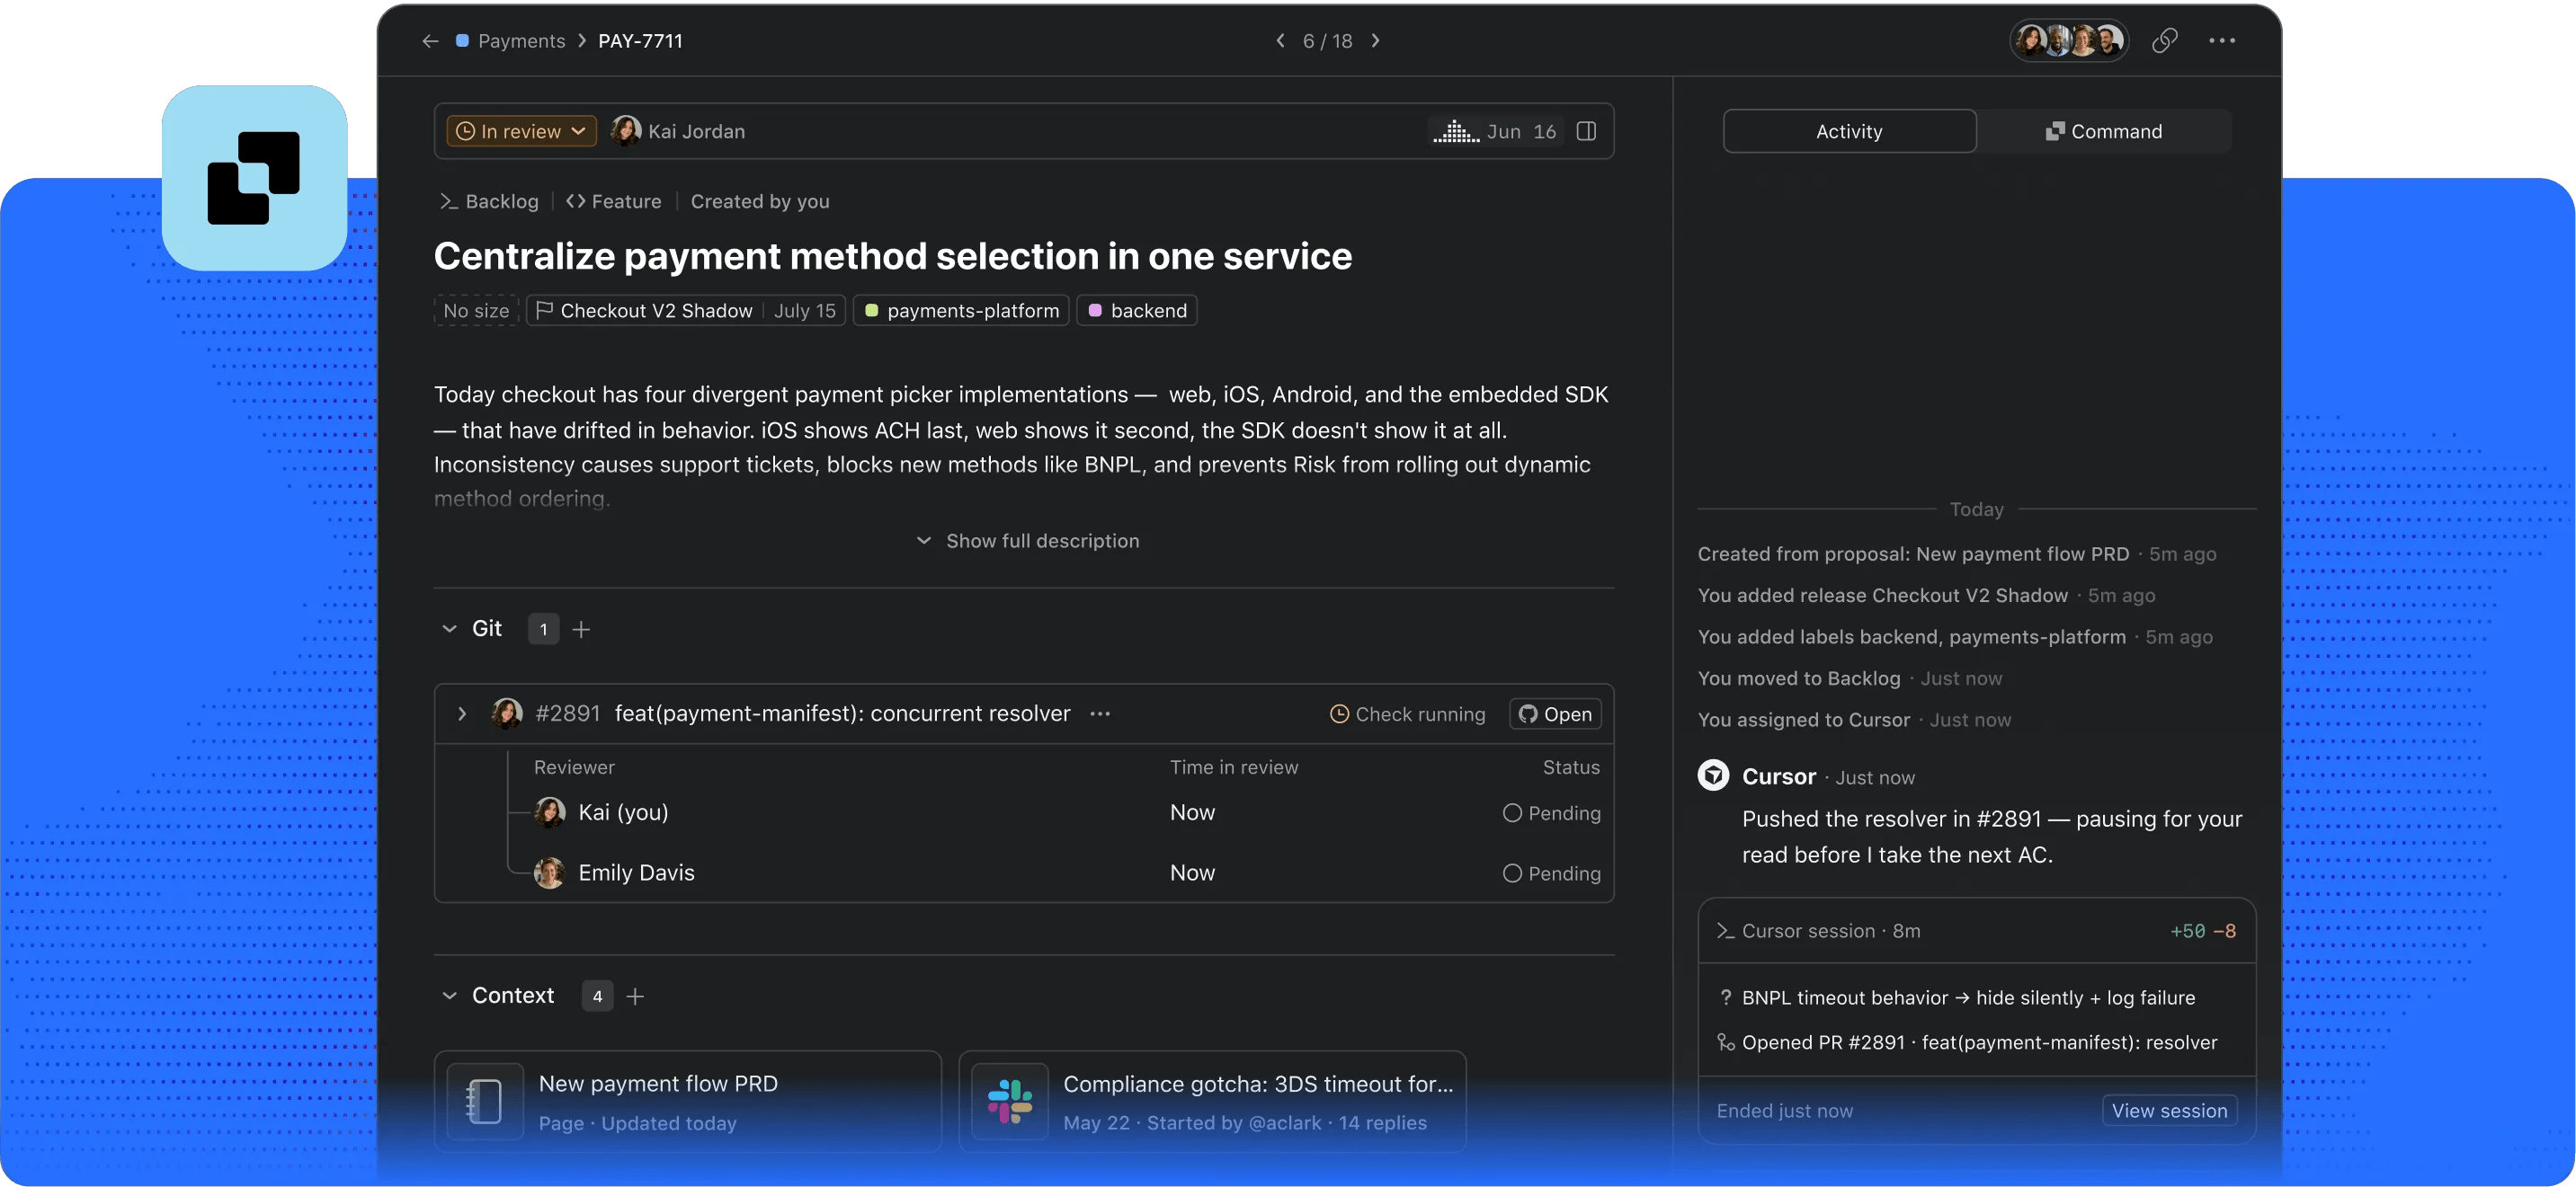Click Cursor agent avatar in activity
2576x1187 pixels.
pyautogui.click(x=1713, y=775)
